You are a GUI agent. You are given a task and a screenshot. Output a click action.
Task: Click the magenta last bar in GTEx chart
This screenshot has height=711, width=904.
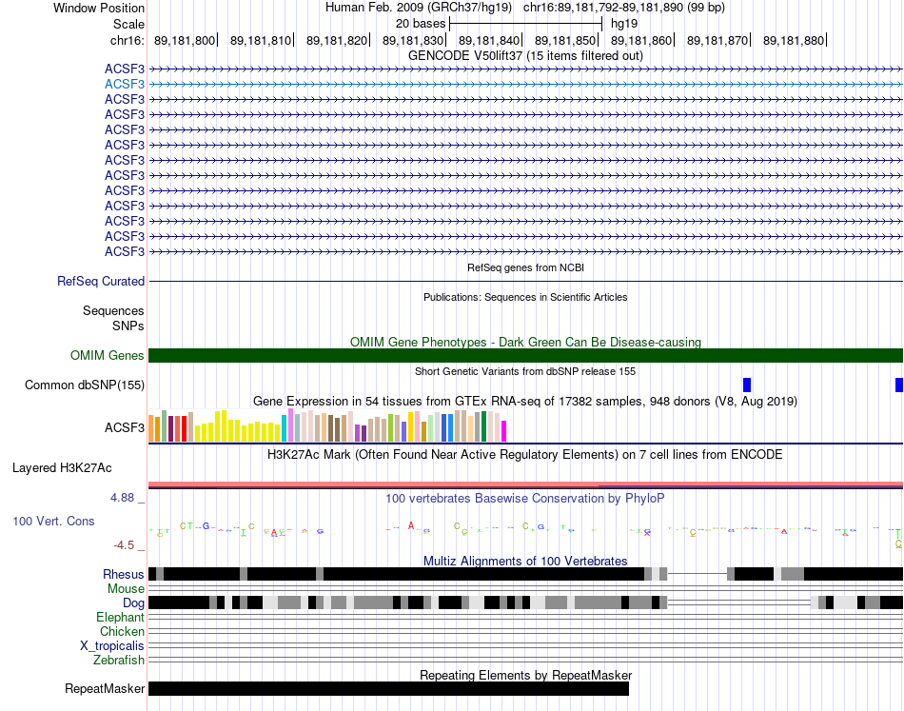[503, 431]
